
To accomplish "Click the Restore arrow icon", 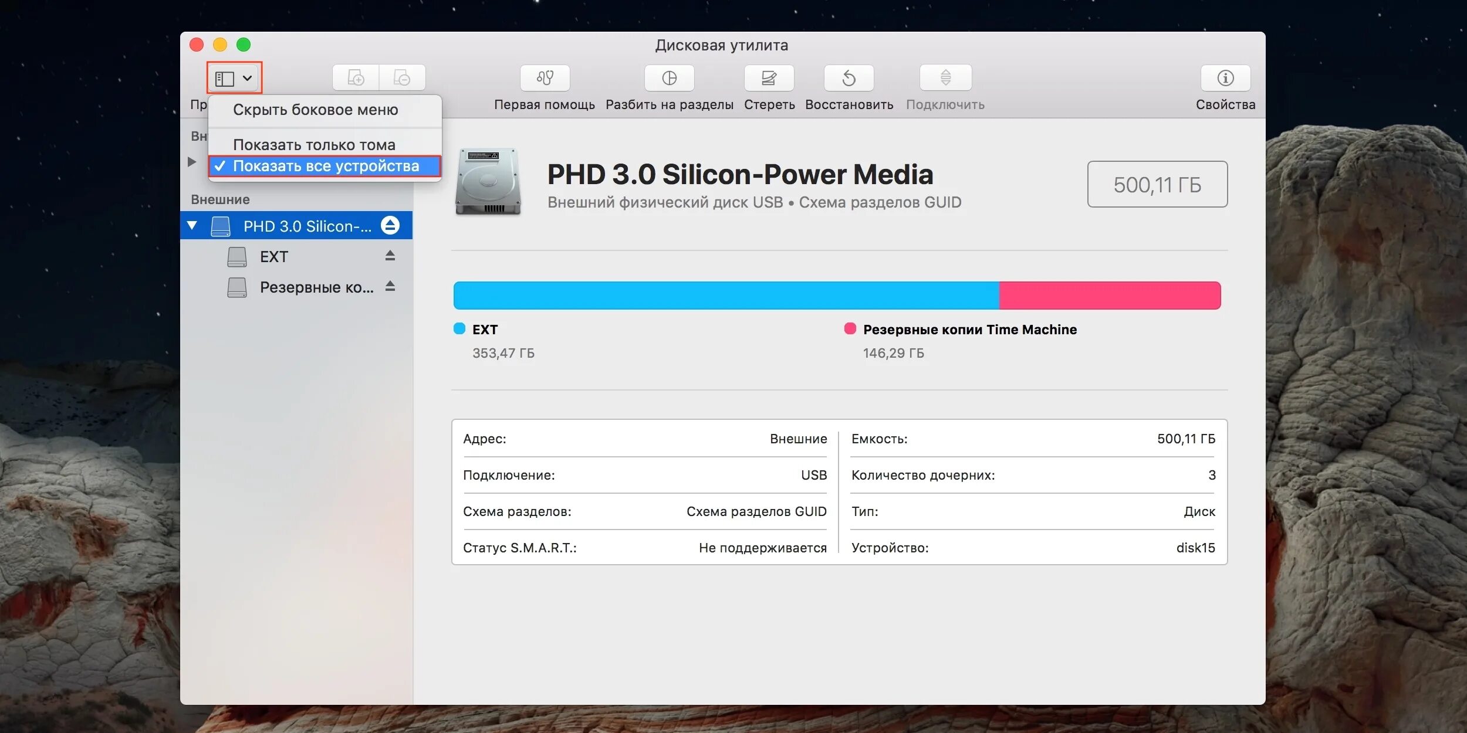I will 849,78.
